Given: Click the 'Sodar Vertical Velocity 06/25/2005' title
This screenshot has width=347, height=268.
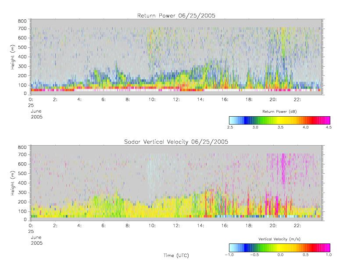Looking at the screenshot, I should (176, 142).
